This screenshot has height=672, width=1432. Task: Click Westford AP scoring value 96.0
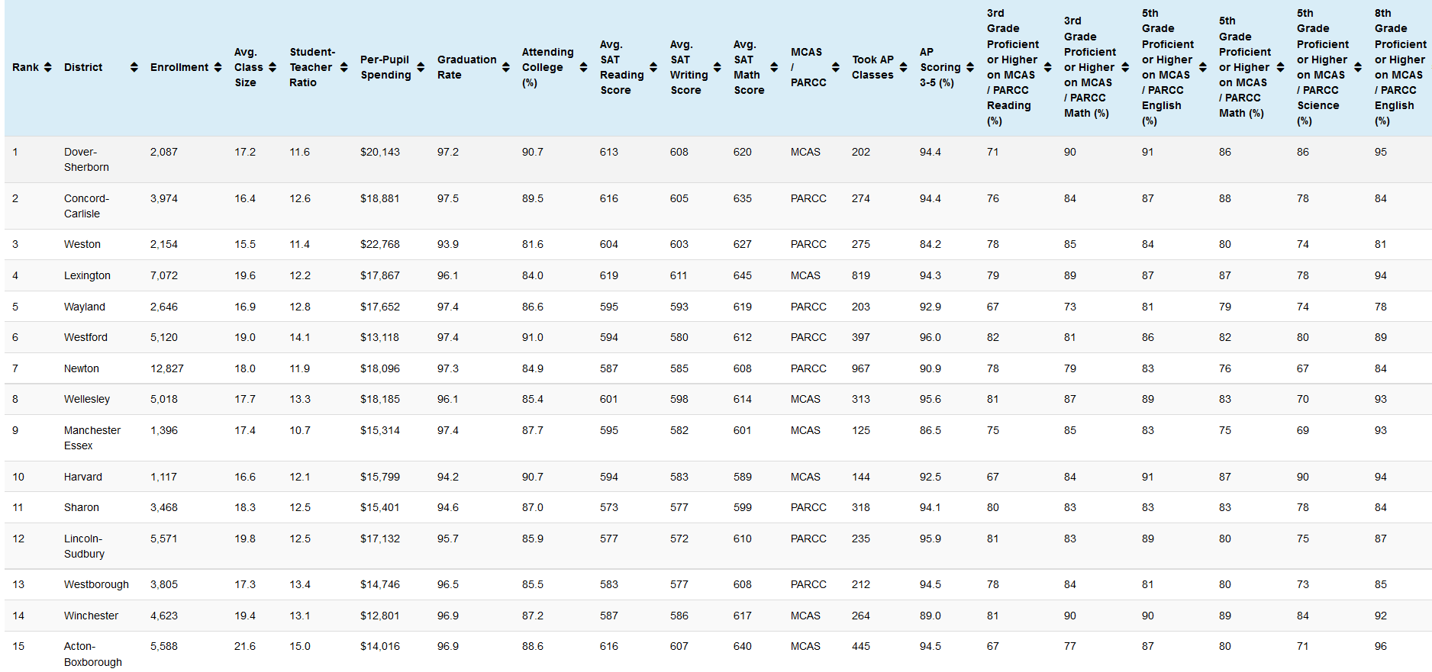[x=930, y=337]
